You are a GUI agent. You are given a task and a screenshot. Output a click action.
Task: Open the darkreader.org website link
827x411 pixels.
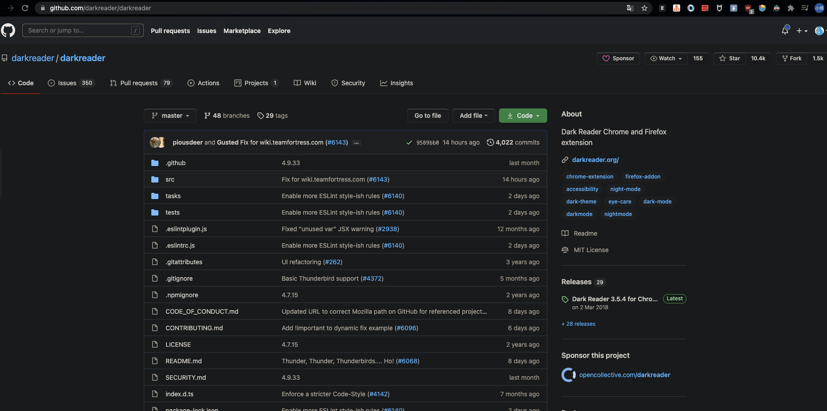[595, 160]
